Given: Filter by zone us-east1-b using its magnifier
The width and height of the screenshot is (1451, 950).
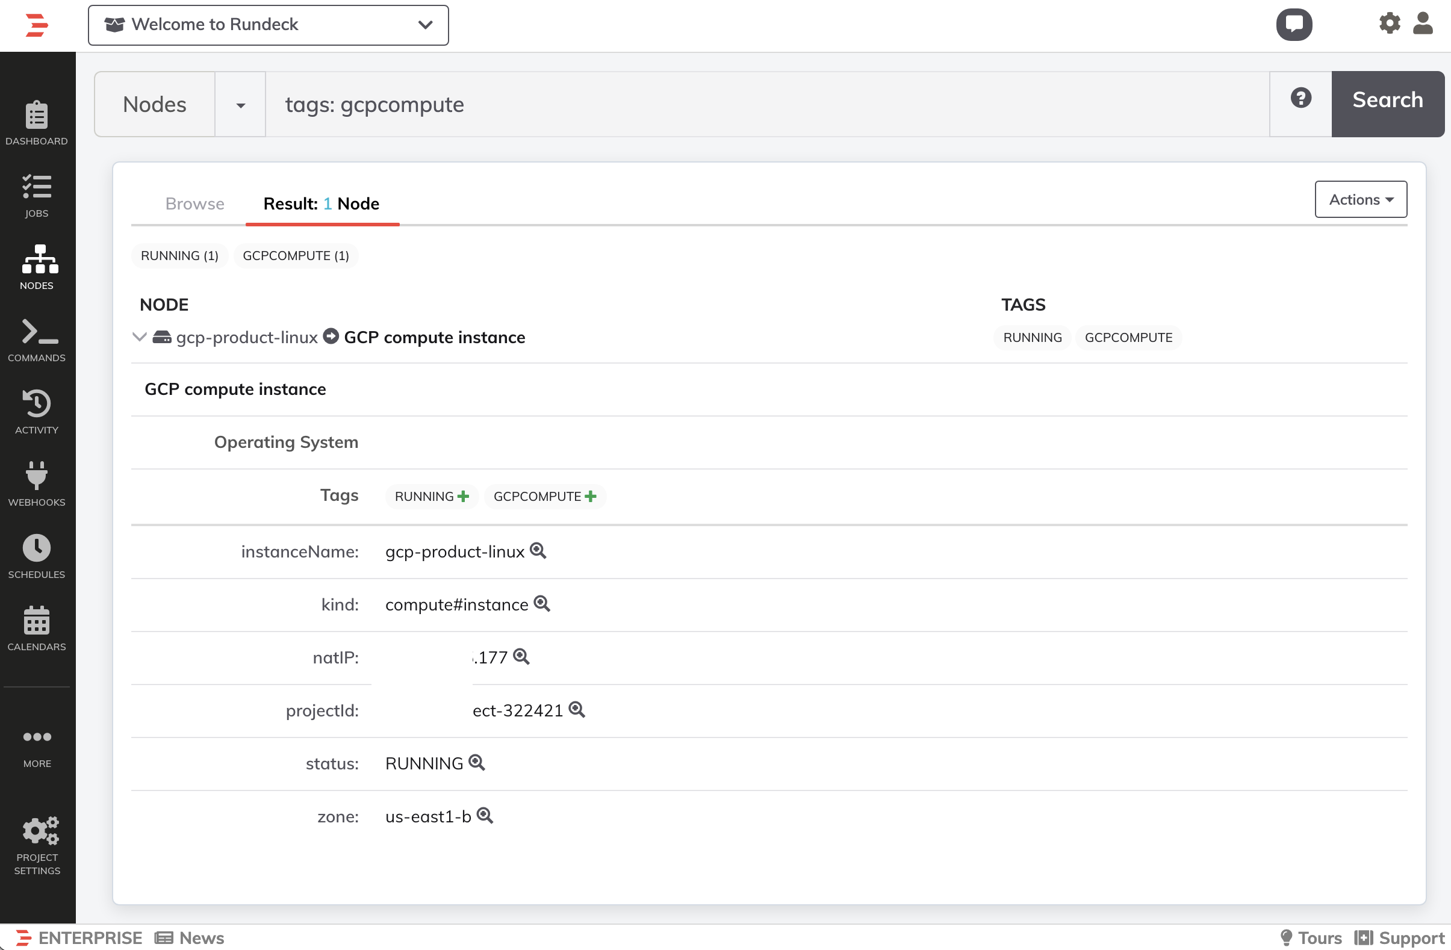Looking at the screenshot, I should coord(486,816).
